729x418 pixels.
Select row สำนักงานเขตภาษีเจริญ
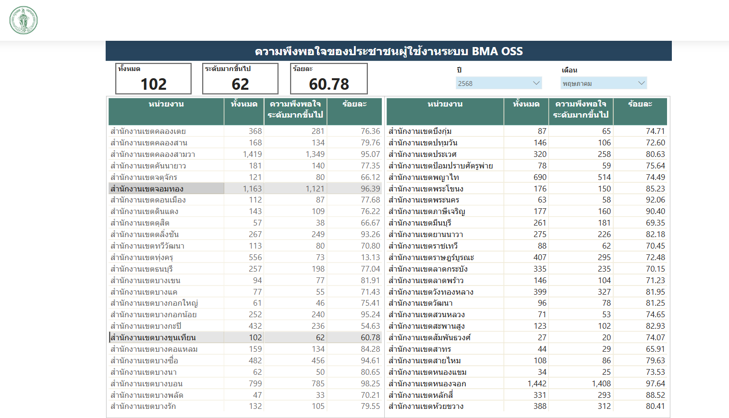pos(527,211)
